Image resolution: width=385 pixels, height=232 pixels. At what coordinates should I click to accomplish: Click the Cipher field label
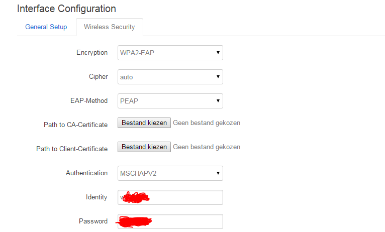98,77
